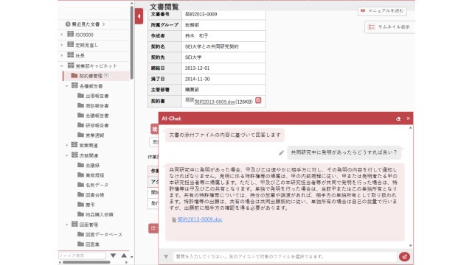Open the 会議報告書 folder
Viewport: 472px width, 265px height.
click(x=93, y=116)
